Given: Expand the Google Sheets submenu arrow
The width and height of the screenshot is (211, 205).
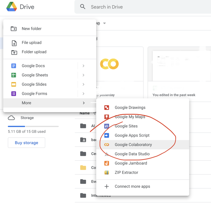Looking at the screenshot, I should pyautogui.click(x=83, y=75).
